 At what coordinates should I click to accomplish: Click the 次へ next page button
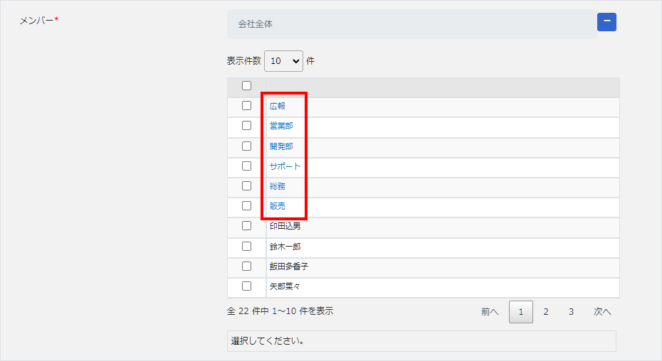click(x=602, y=311)
